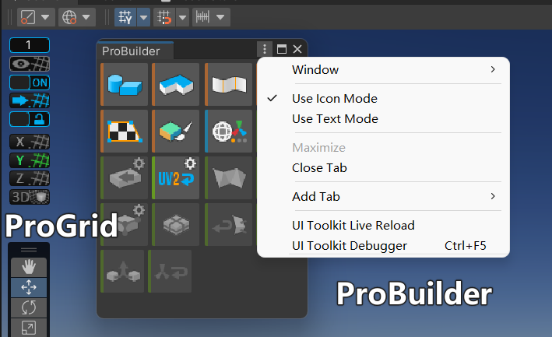Image resolution: width=552 pixels, height=337 pixels.
Task: Toggle the grid lock padlock button
Action: pyautogui.click(x=30, y=119)
